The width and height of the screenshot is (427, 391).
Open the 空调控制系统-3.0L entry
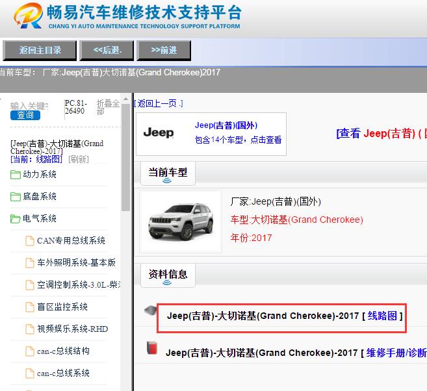79,284
